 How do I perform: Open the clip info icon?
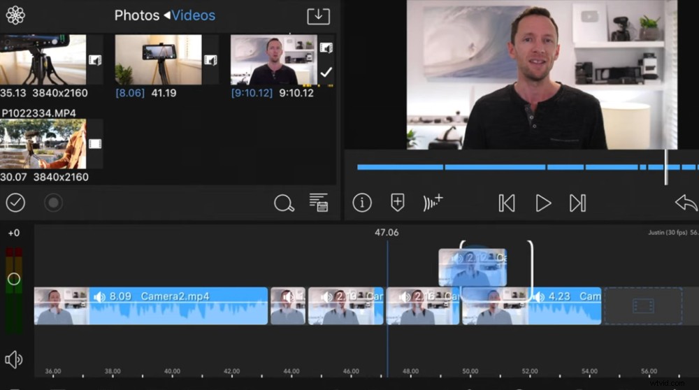(x=362, y=203)
